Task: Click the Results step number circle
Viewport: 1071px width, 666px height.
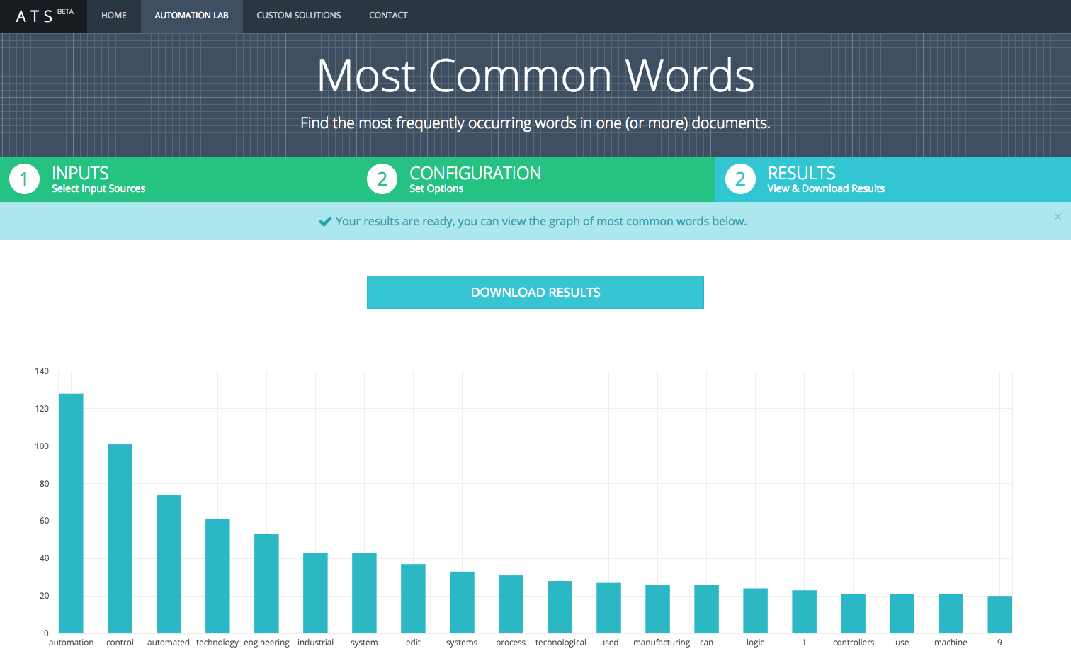Action: coord(740,179)
